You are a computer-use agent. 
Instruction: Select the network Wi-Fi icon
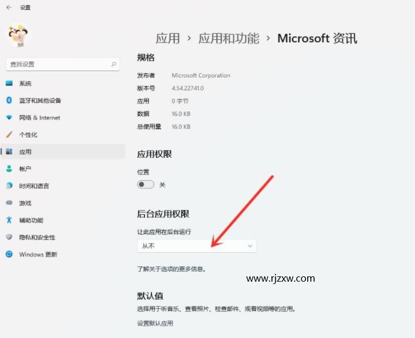tap(9, 117)
